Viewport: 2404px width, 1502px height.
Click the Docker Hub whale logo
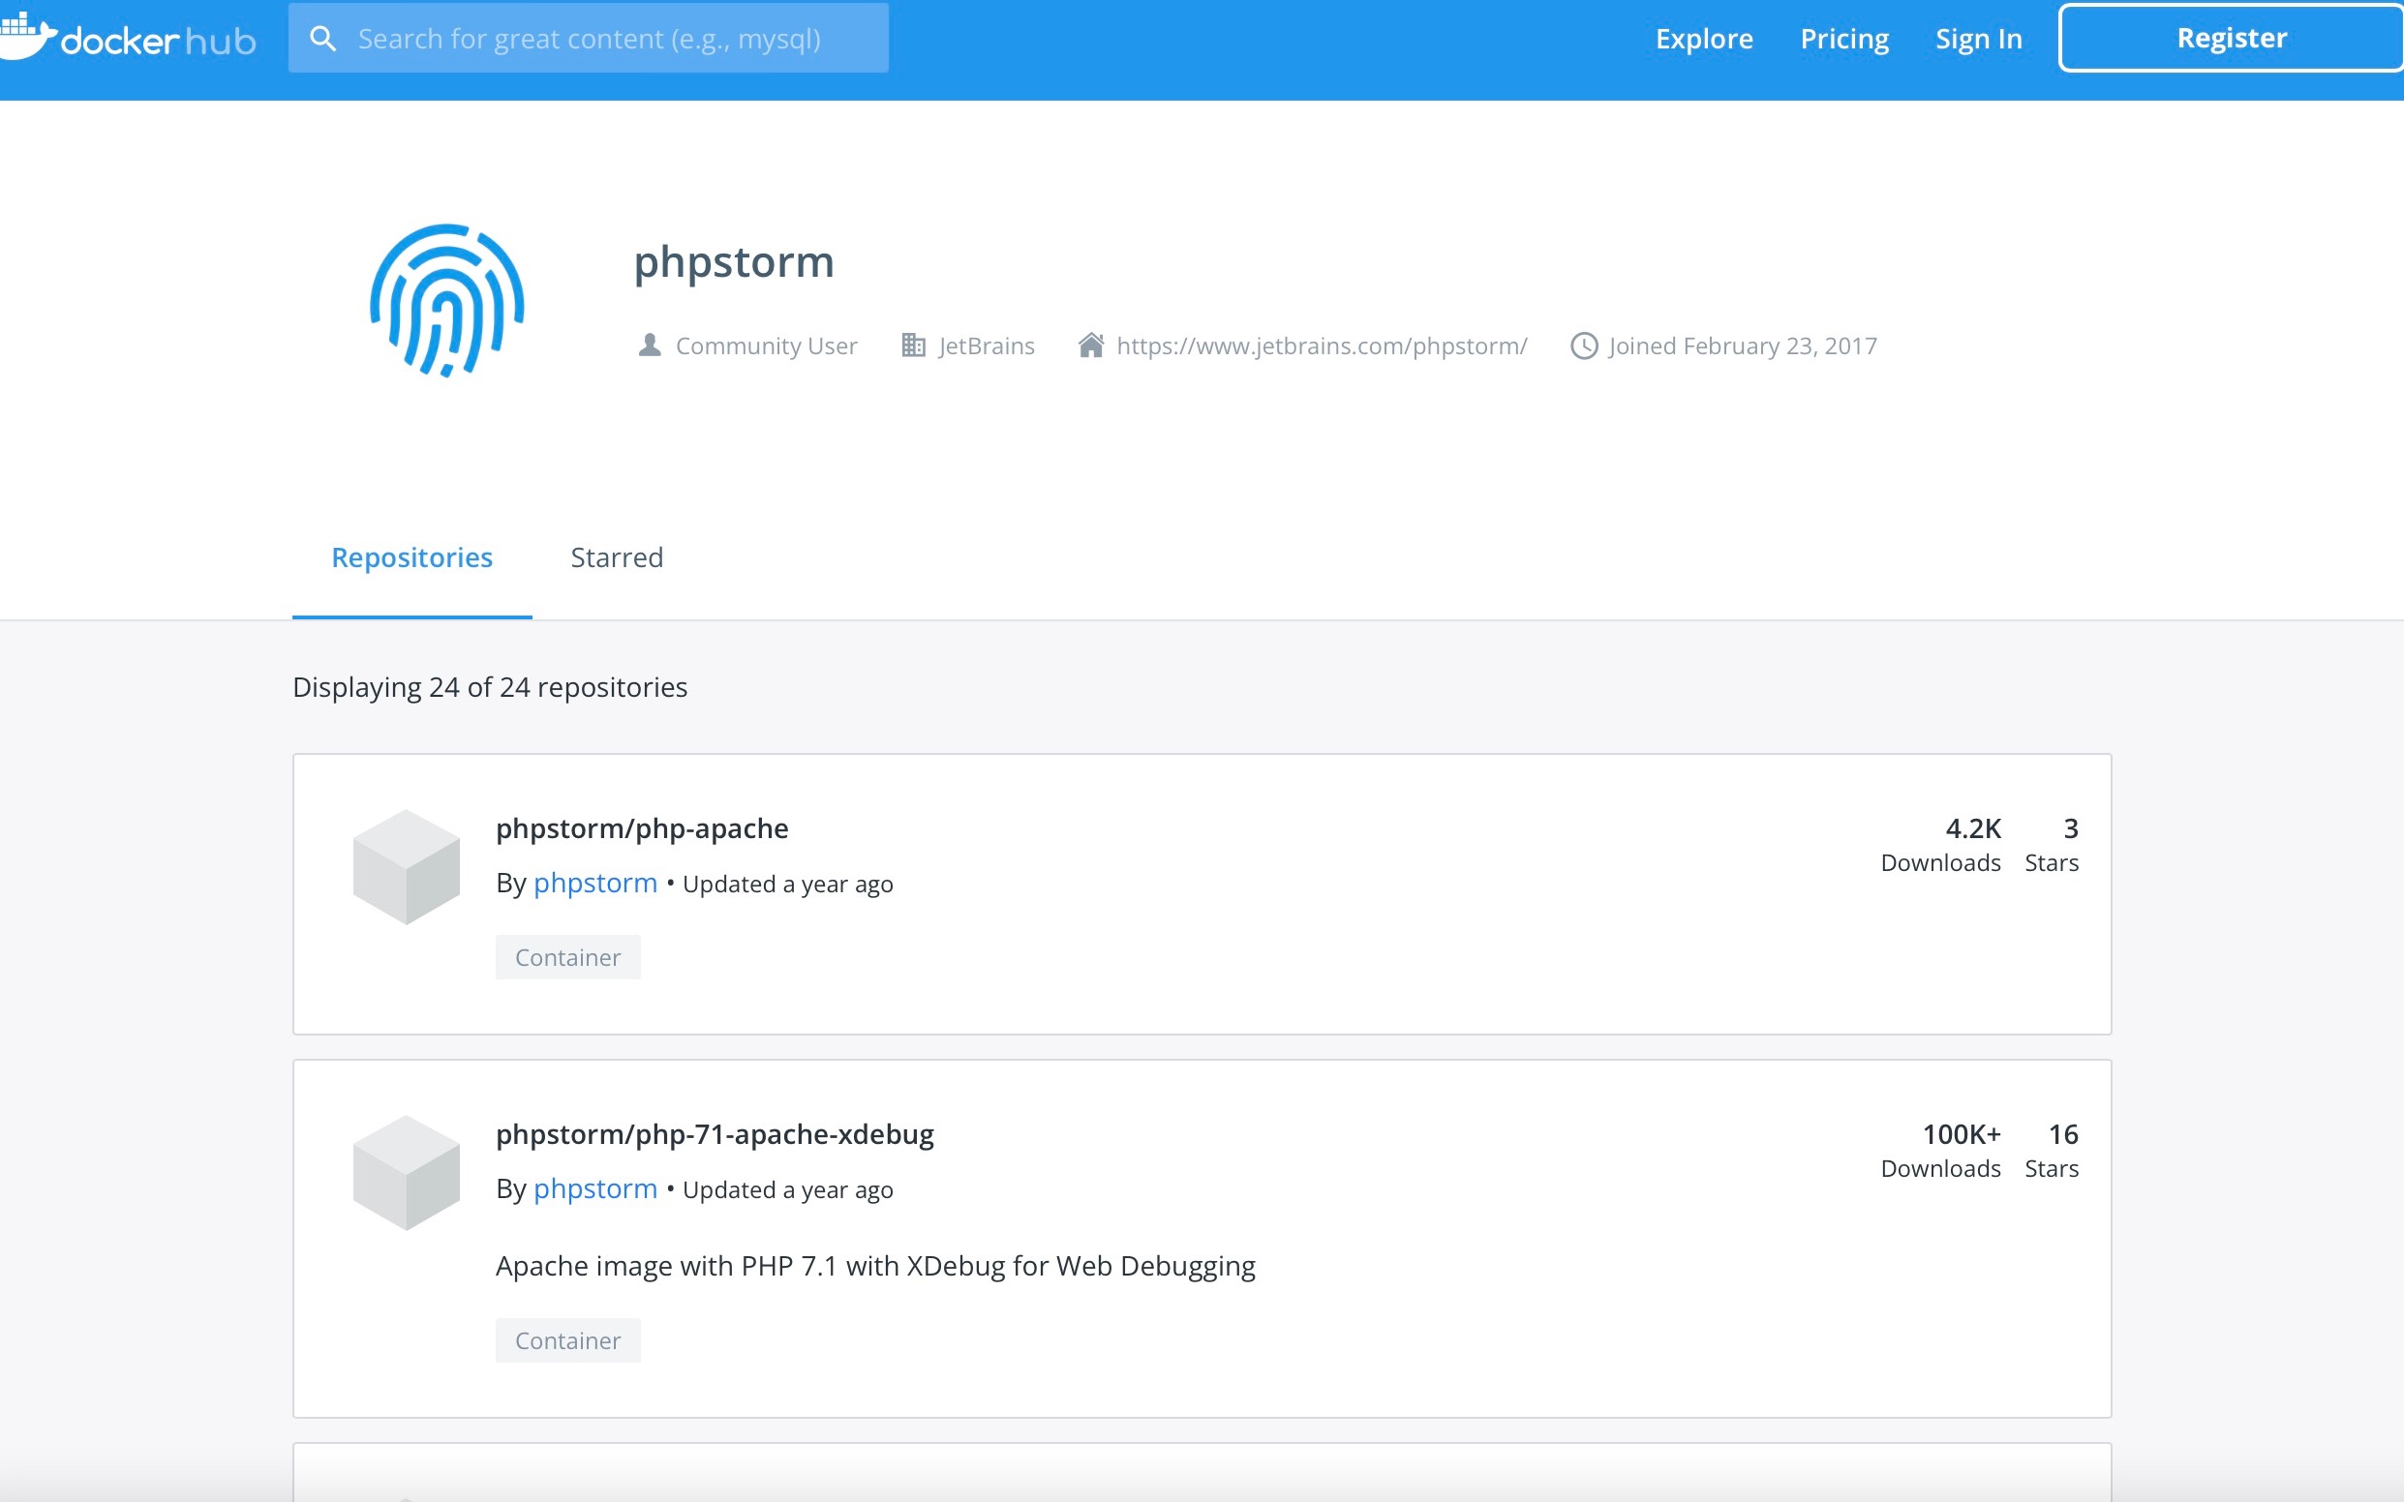(127, 38)
